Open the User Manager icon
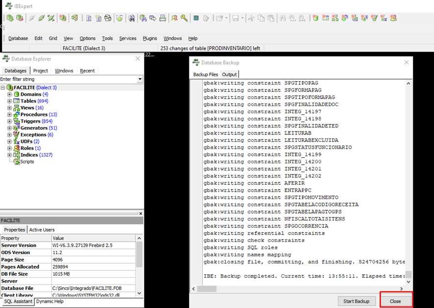This screenshot has height=308, width=434. (174, 18)
